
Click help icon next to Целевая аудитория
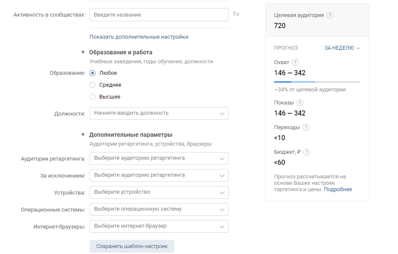(330, 15)
